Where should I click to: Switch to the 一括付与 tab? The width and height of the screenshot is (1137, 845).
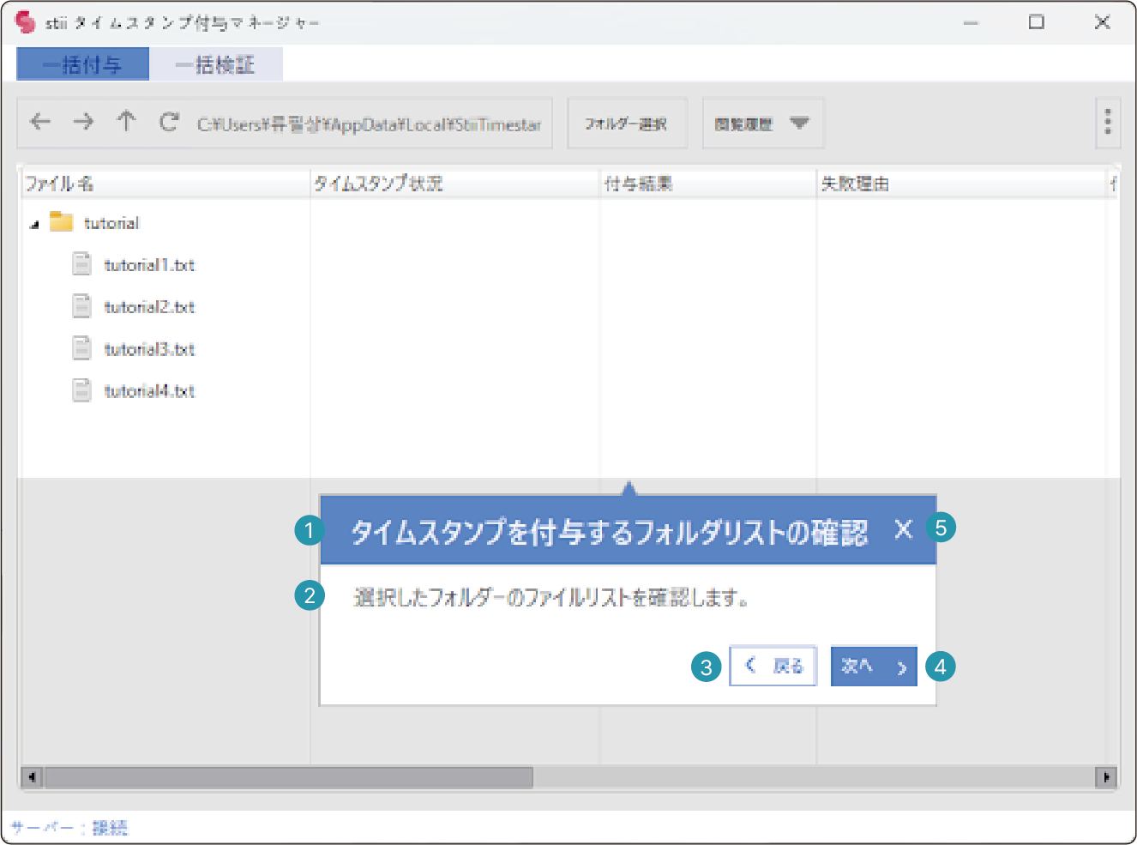(x=83, y=64)
